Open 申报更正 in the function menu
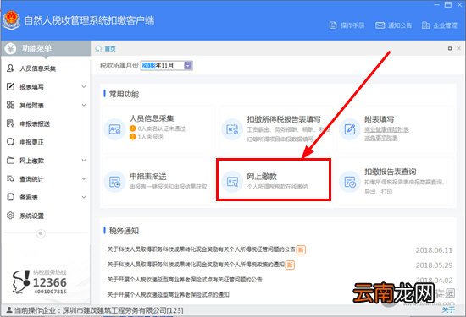 [x=31, y=142]
